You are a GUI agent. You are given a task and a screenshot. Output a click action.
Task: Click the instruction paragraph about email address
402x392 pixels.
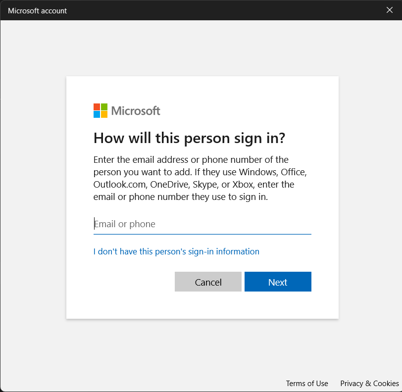coord(200,178)
